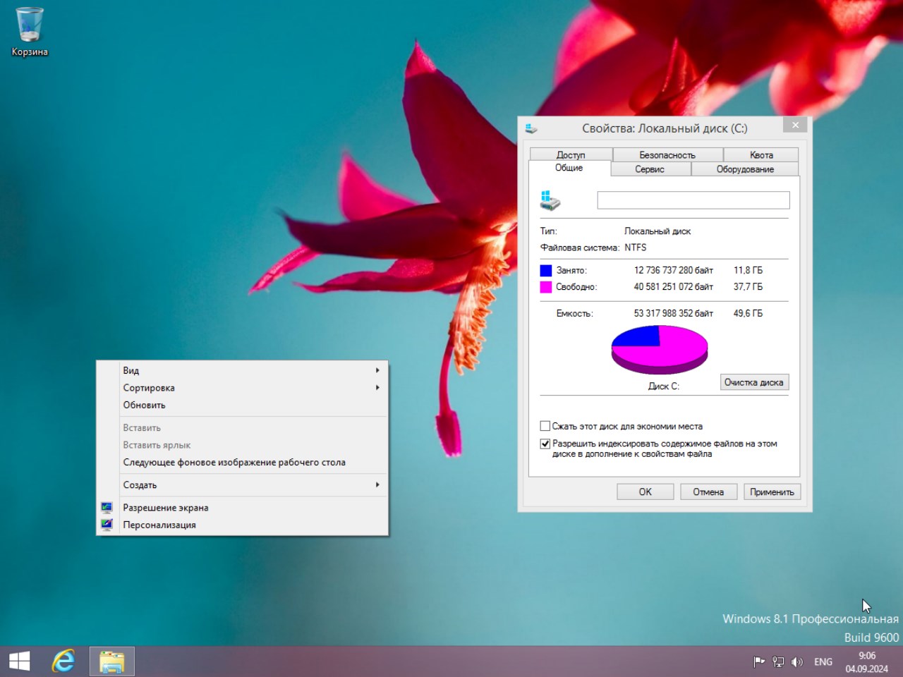Click the 40 581 251 072 байт free value
Screen dimensions: 903x677
[x=674, y=287]
